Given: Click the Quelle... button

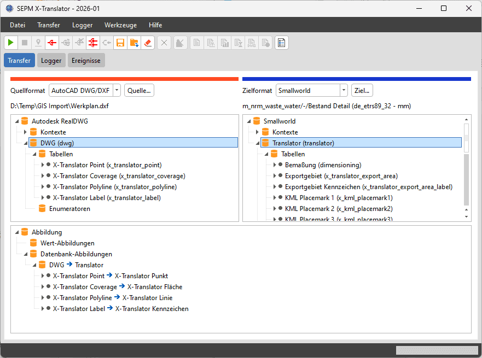Looking at the screenshot, I should 140,90.
